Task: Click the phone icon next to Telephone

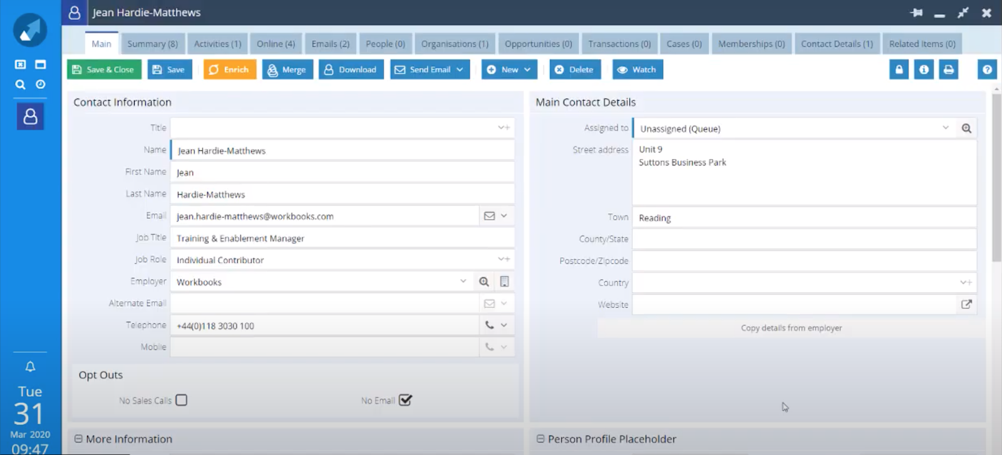Action: coord(489,325)
